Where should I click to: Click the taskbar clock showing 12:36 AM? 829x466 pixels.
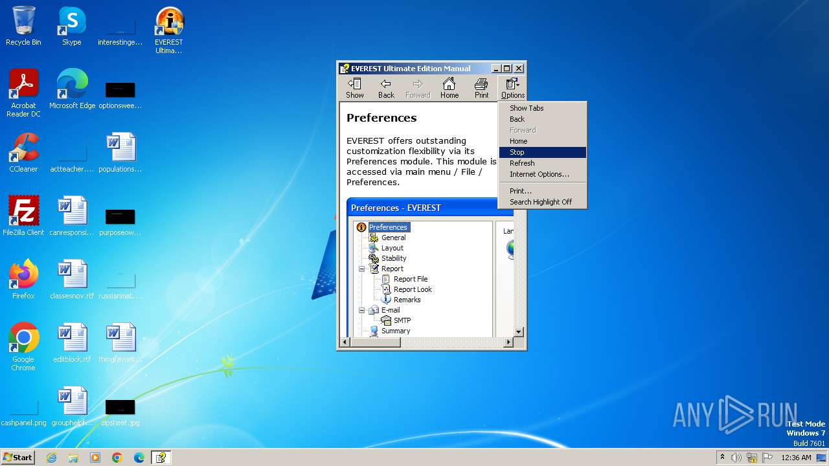(796, 458)
